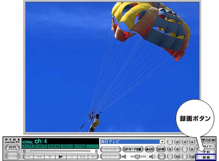This screenshot has width=219, height=161.
Task: Select channel 5 on the keypad
Action: click(x=170, y=149)
